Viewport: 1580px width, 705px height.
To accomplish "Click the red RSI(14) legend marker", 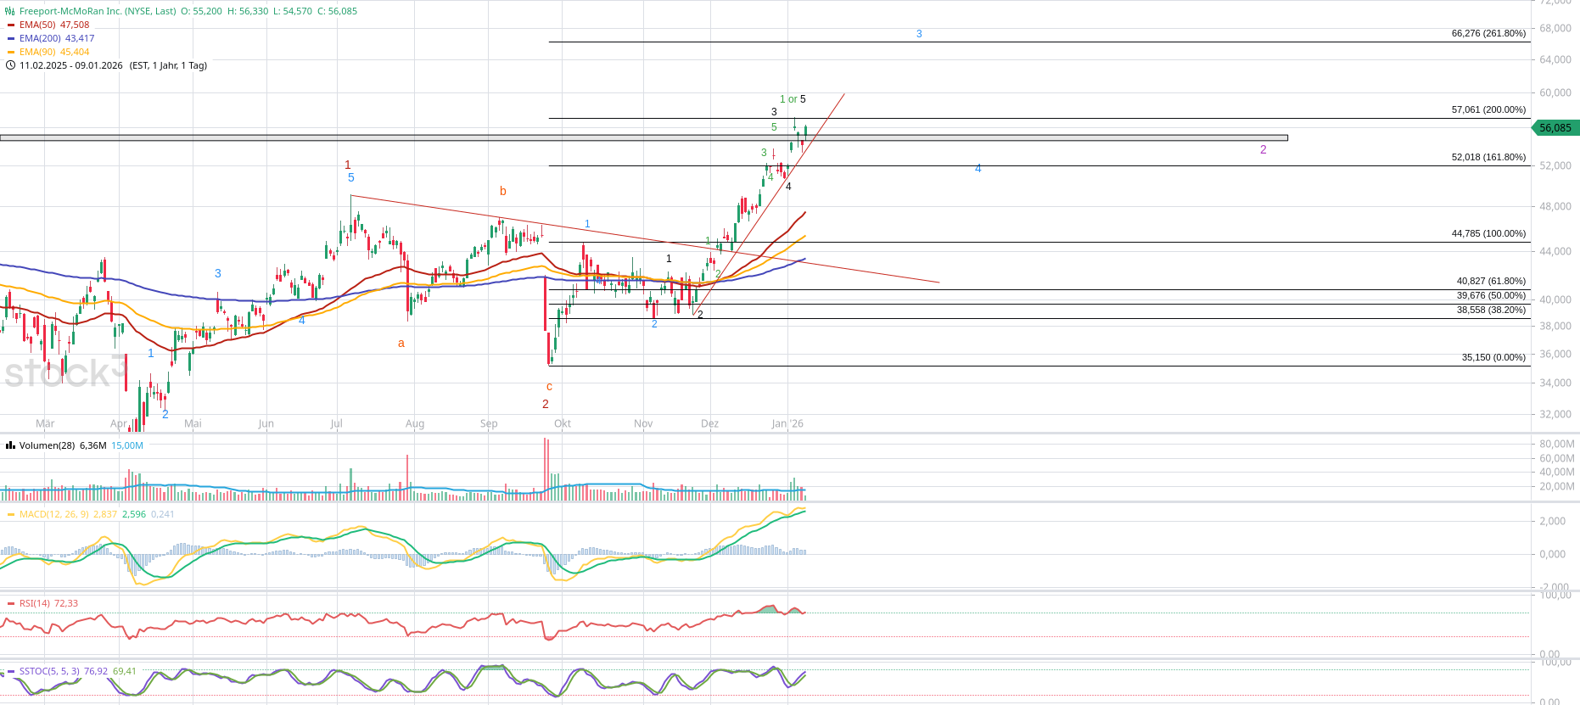I will [x=10, y=603].
